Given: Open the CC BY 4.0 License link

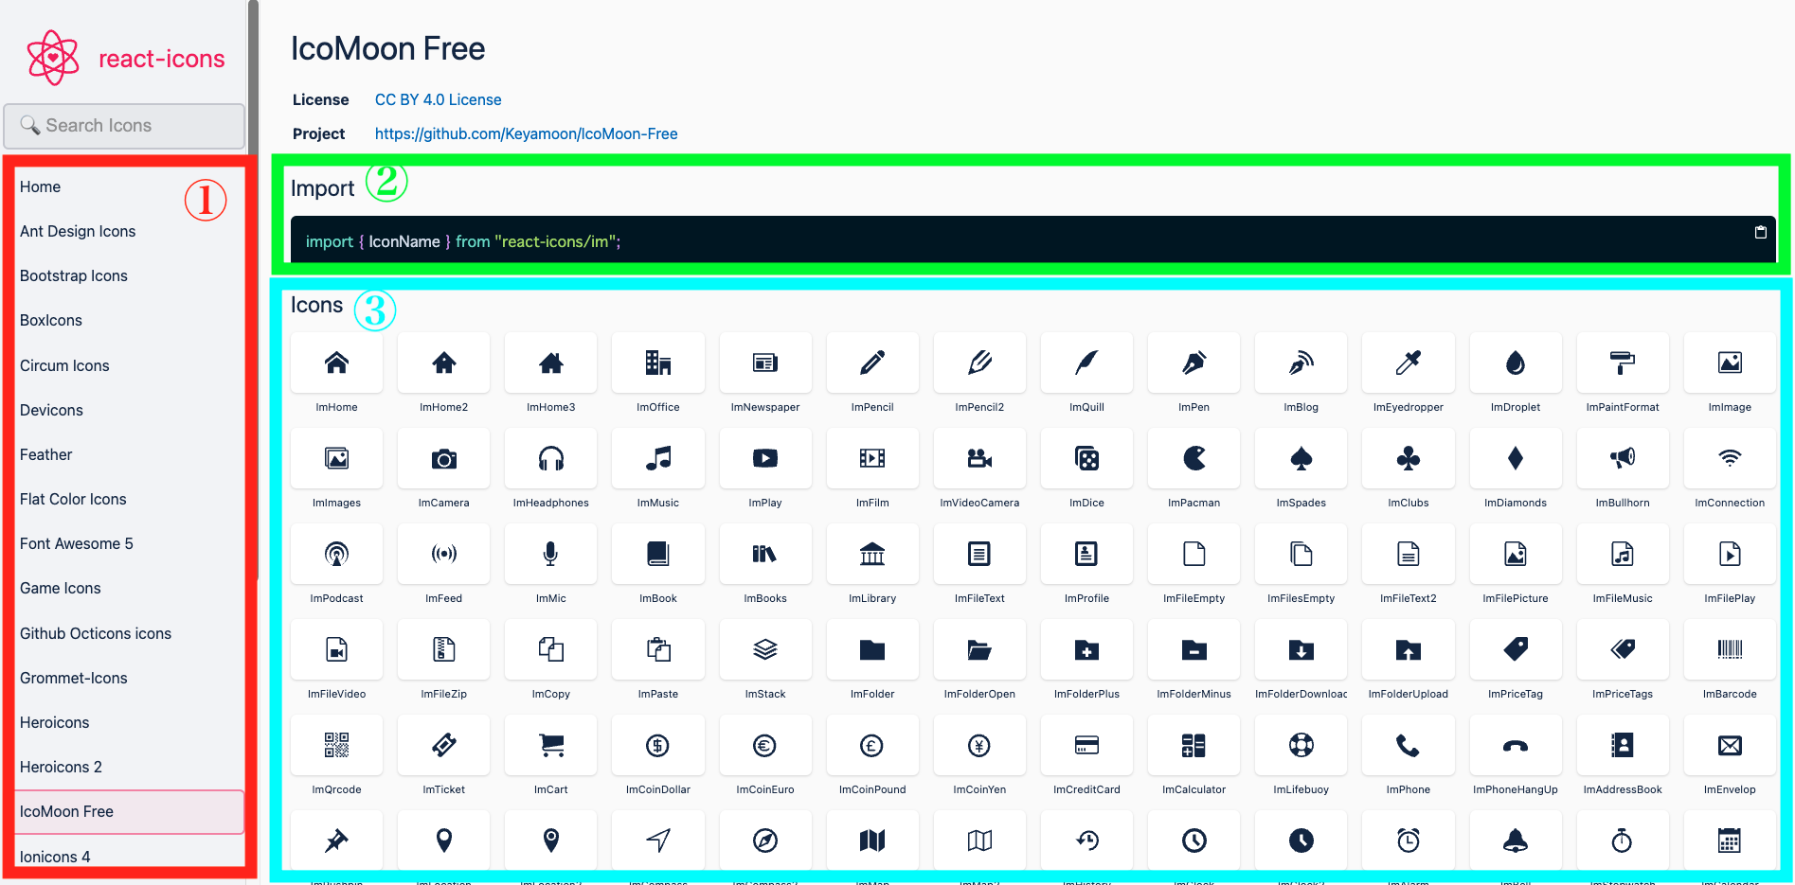Looking at the screenshot, I should click(x=437, y=99).
